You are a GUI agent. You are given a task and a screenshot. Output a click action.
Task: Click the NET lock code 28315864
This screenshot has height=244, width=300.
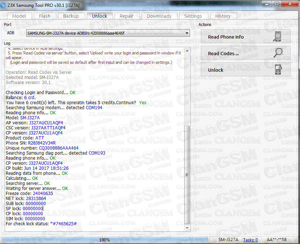36,199
